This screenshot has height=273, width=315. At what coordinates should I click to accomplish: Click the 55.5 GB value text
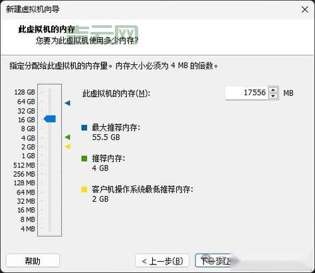tap(106, 137)
